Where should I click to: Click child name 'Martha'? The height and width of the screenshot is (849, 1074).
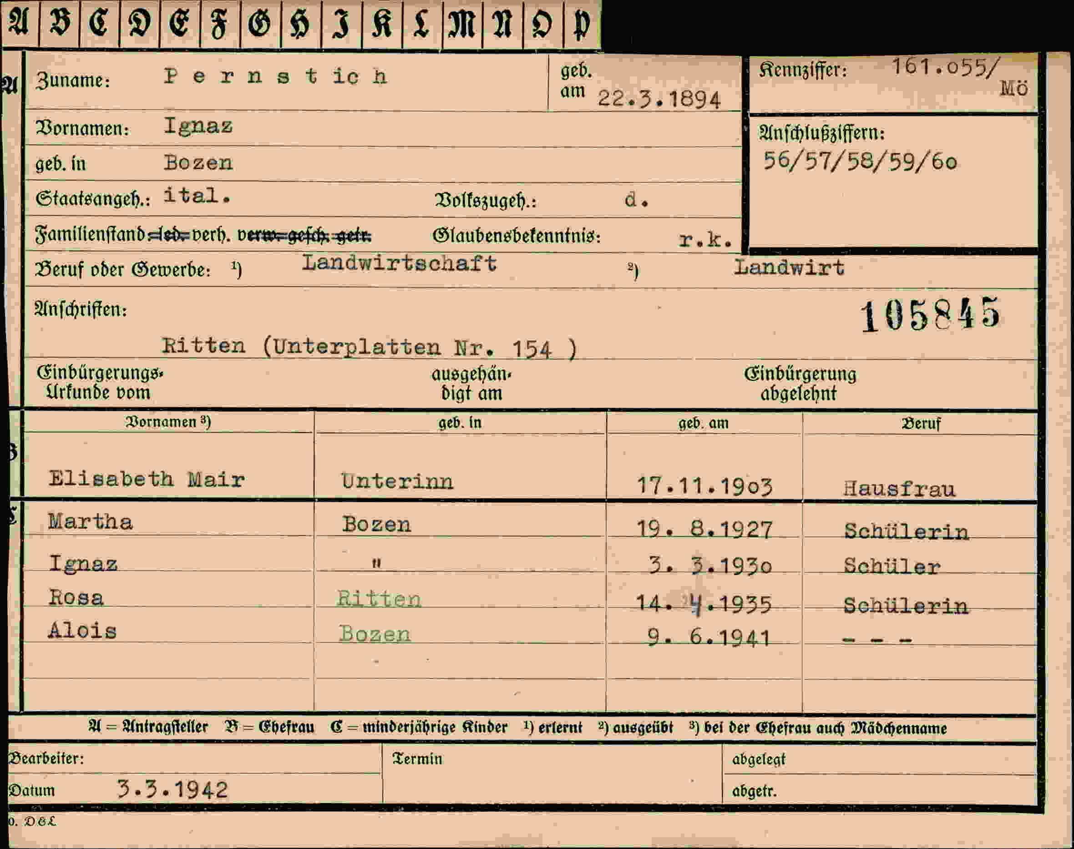tap(91, 521)
